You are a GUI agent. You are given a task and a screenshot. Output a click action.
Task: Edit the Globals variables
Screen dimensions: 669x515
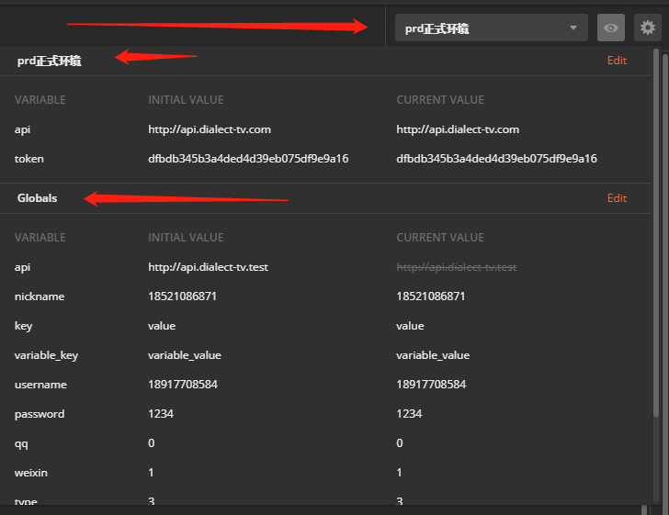pyautogui.click(x=617, y=198)
